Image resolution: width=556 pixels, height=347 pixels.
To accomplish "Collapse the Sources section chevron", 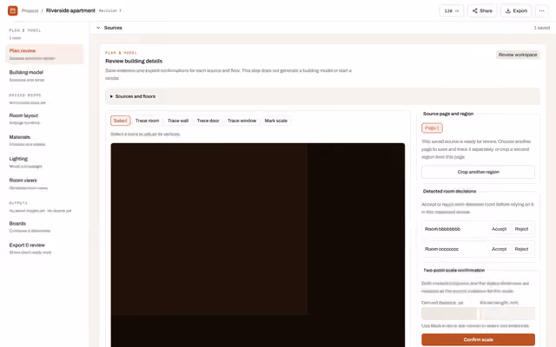I will [x=98, y=28].
